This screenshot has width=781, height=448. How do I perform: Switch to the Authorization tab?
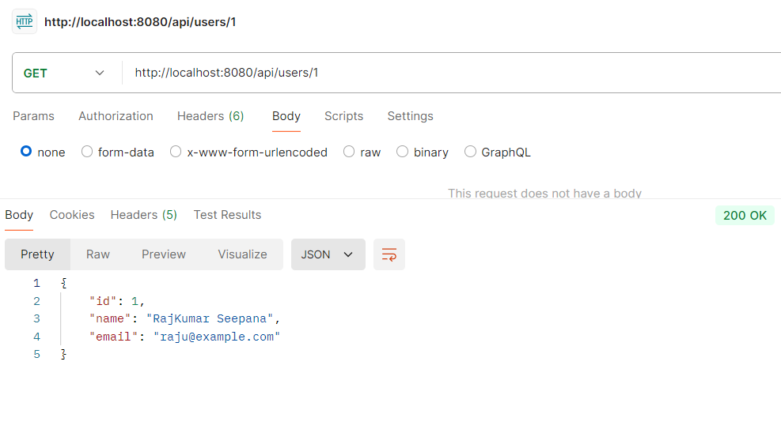coord(116,116)
